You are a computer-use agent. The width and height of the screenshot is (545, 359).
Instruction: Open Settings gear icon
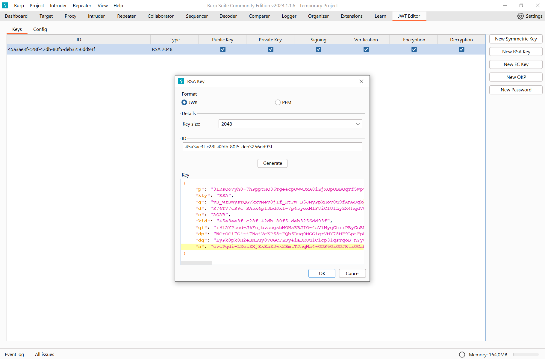520,16
